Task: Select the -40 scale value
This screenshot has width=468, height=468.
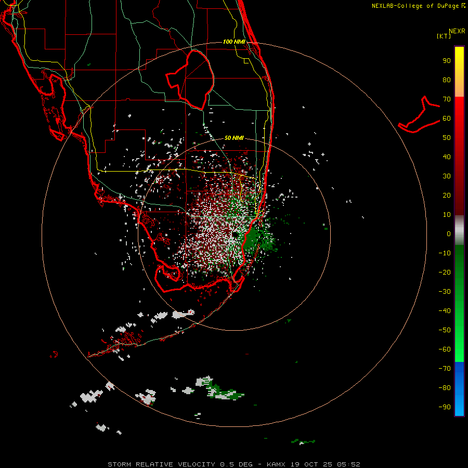Action: [x=445, y=311]
